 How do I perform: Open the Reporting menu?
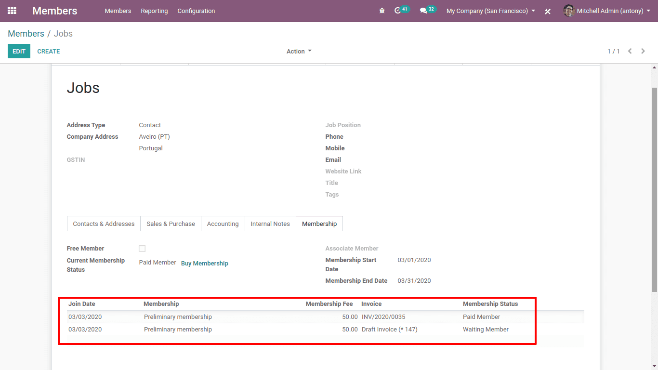point(154,11)
